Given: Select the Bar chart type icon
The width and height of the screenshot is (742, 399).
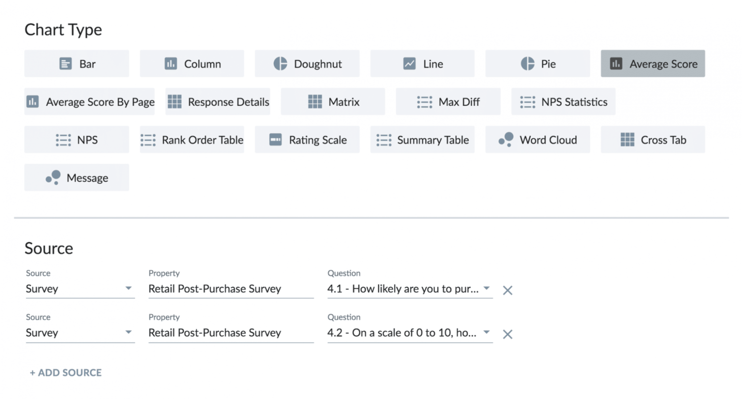Looking at the screenshot, I should click(65, 64).
